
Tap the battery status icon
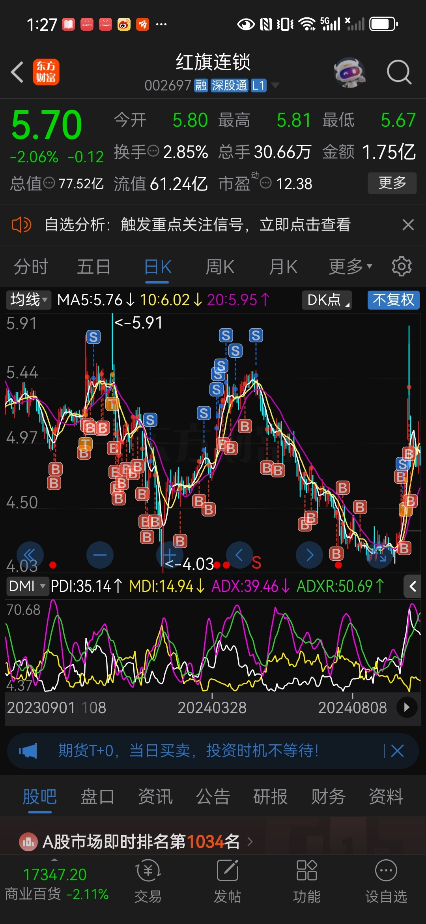(x=383, y=24)
